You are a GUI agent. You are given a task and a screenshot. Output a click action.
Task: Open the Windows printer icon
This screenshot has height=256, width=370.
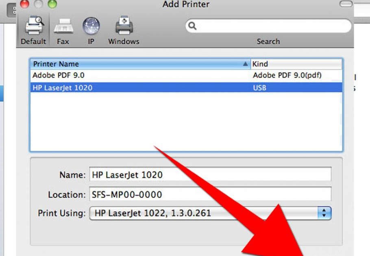point(124,25)
